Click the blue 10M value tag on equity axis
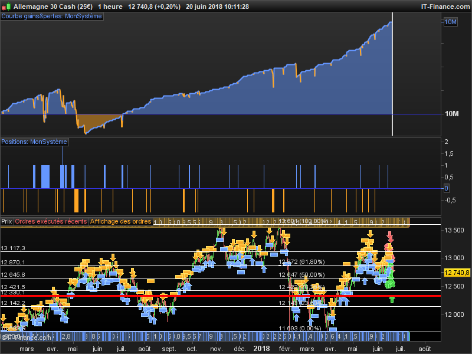Viewport: 472px width, 354px height. (x=450, y=22)
